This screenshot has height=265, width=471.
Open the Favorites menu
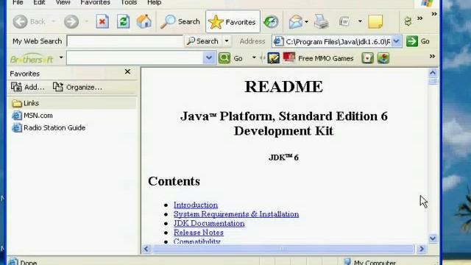[x=95, y=3]
